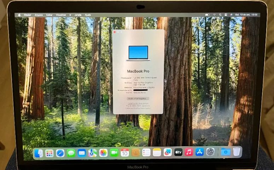Click the MacBook Pro title text
The height and width of the screenshot is (170, 274).
pyautogui.click(x=138, y=71)
